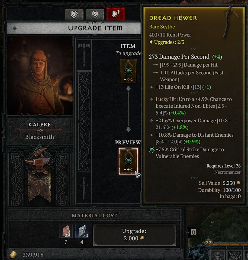The width and height of the screenshot is (248, 260).
Task: Click the preview scythe item slot
Action: pos(128,161)
